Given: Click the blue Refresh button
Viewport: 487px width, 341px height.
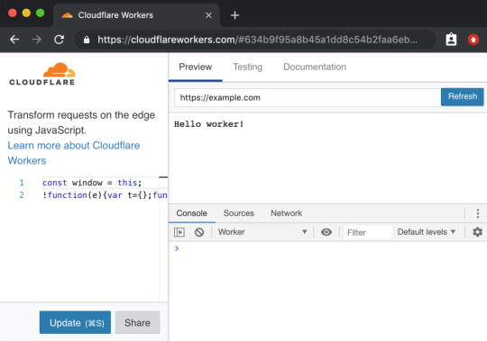Looking at the screenshot, I should pyautogui.click(x=462, y=96).
